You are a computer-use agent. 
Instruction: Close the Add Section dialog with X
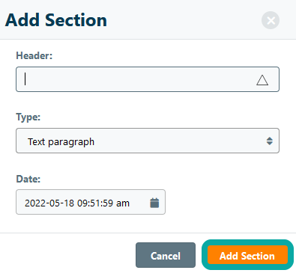pyautogui.click(x=271, y=20)
